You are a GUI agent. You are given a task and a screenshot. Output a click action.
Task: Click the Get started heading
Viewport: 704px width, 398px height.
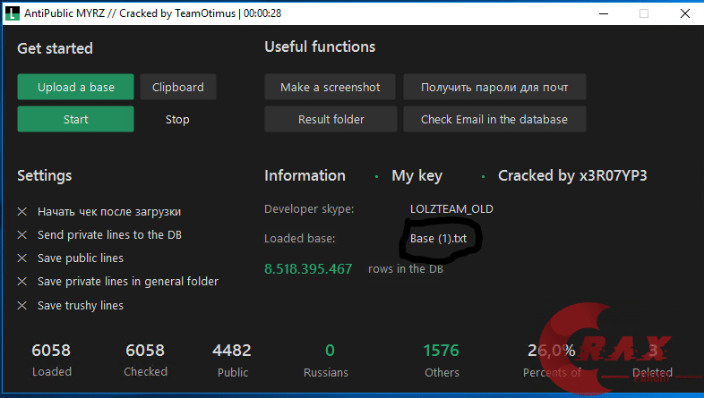(x=56, y=48)
